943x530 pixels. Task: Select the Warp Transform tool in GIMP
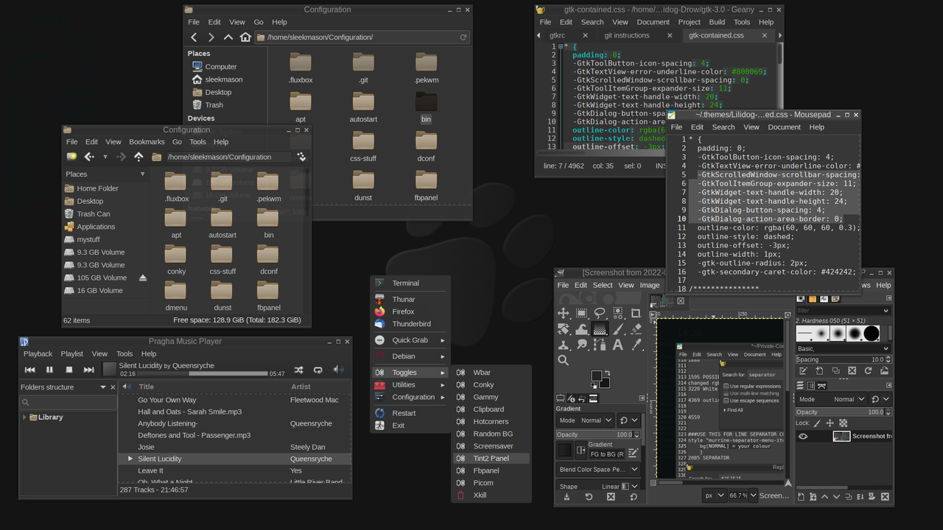click(582, 329)
